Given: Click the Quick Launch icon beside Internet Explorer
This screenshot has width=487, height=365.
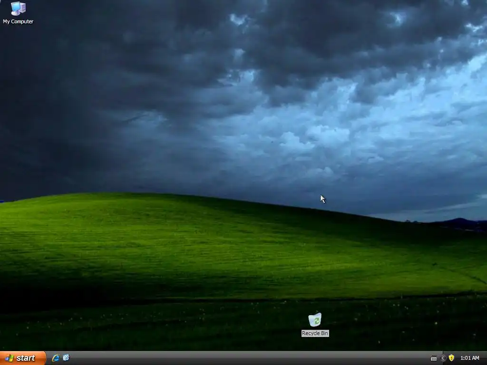Looking at the screenshot, I should pyautogui.click(x=66, y=358).
